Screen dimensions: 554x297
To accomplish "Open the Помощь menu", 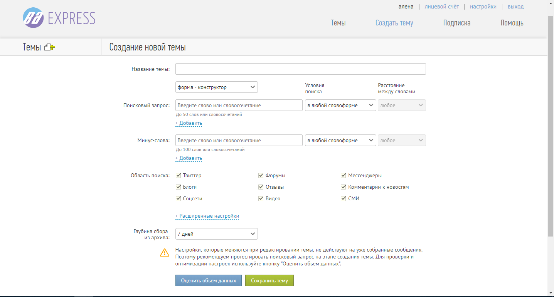I will pyautogui.click(x=512, y=23).
